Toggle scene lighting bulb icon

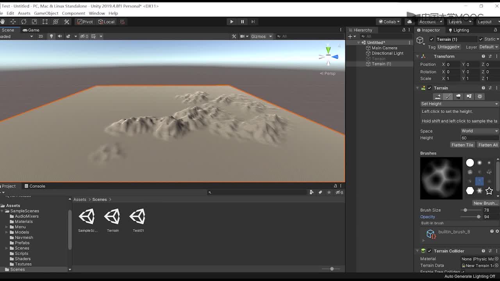[51, 36]
